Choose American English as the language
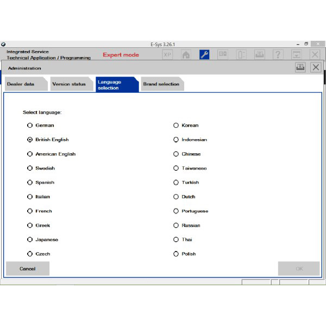326x326 pixels. point(30,154)
